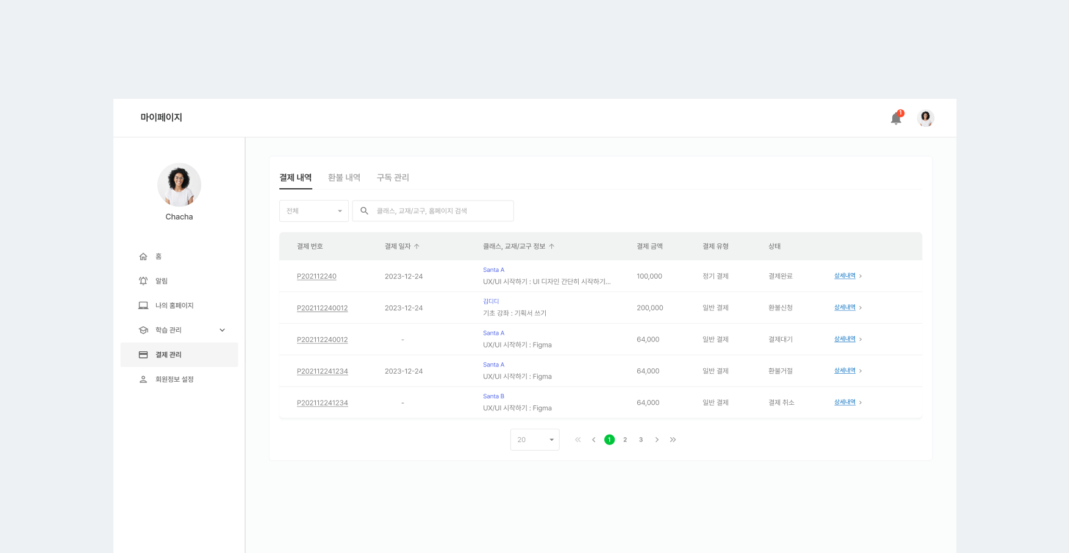Jump to last page double arrow

(673, 440)
